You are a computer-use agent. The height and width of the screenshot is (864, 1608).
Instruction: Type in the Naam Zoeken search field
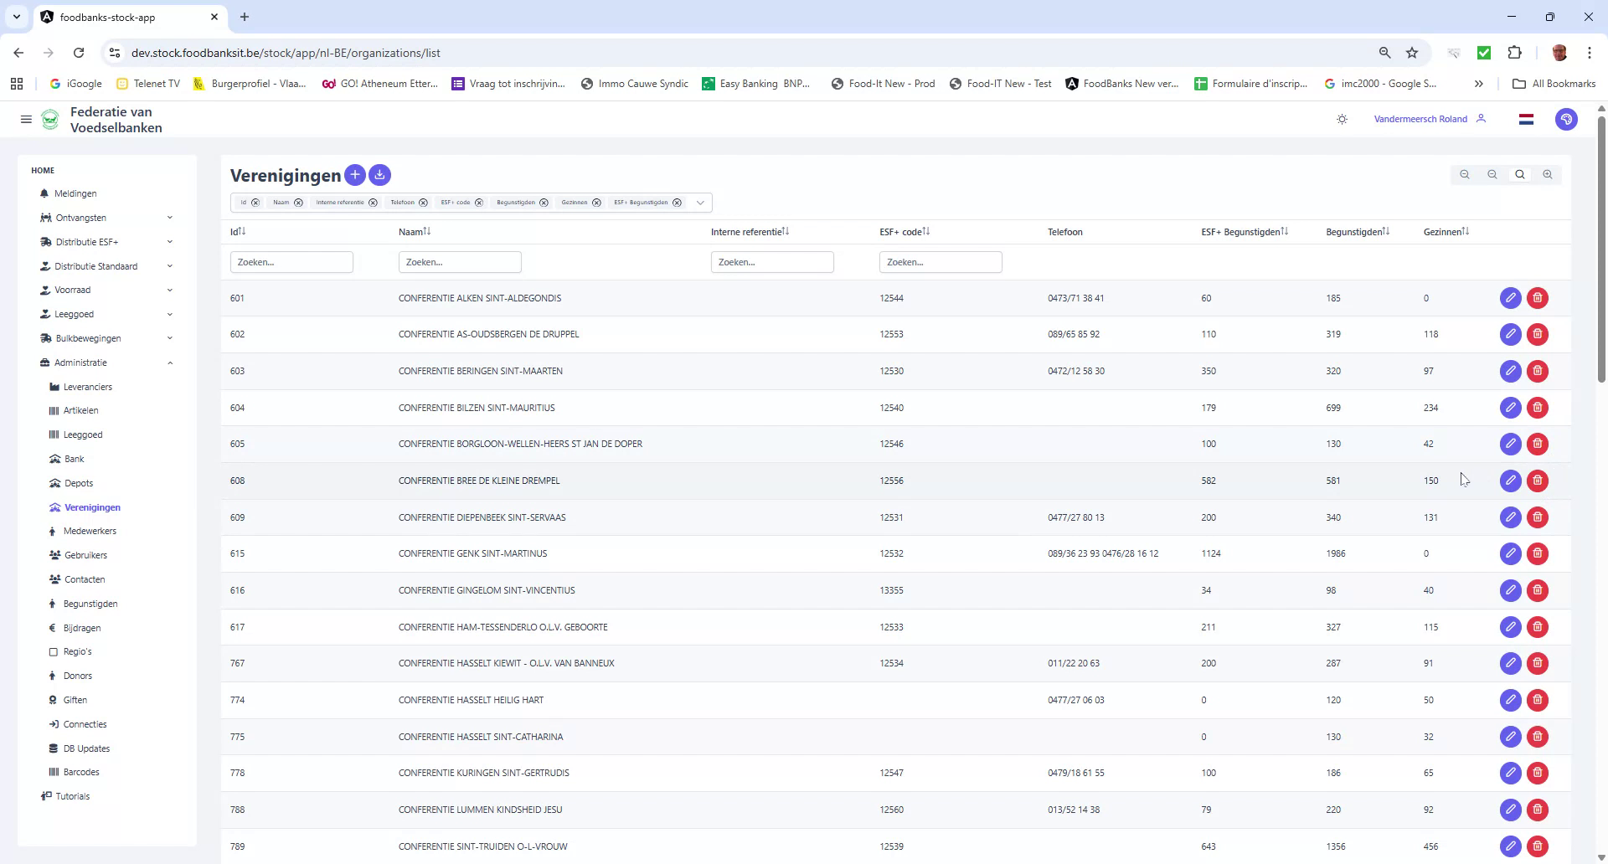[x=460, y=261]
